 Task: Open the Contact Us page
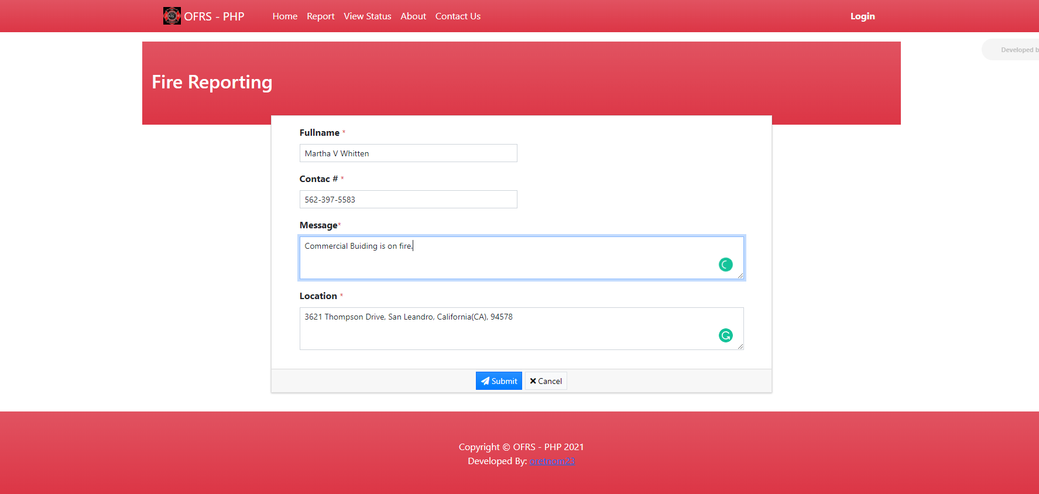[x=458, y=16]
